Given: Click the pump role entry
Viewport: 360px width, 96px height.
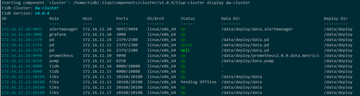Looking at the screenshot, I should tap(54, 61).
